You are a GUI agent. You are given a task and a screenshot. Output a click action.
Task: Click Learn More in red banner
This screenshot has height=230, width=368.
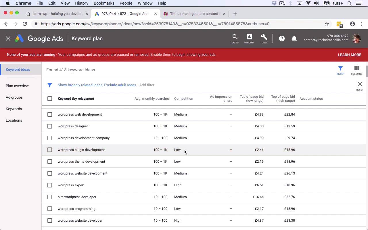[x=349, y=55]
